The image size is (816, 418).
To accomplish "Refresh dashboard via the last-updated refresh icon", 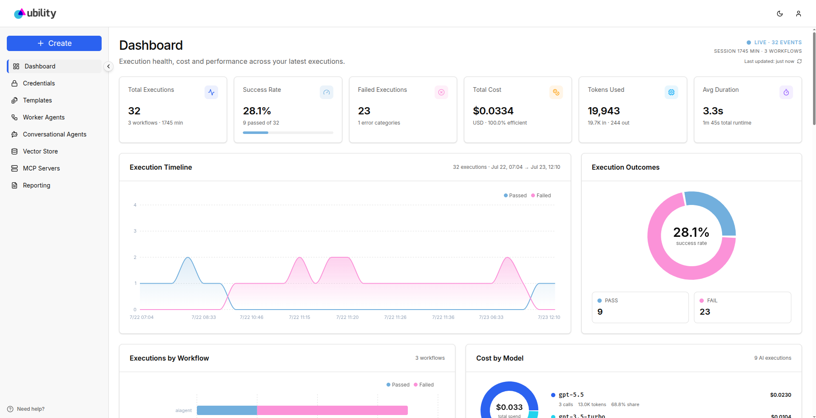I will (799, 61).
